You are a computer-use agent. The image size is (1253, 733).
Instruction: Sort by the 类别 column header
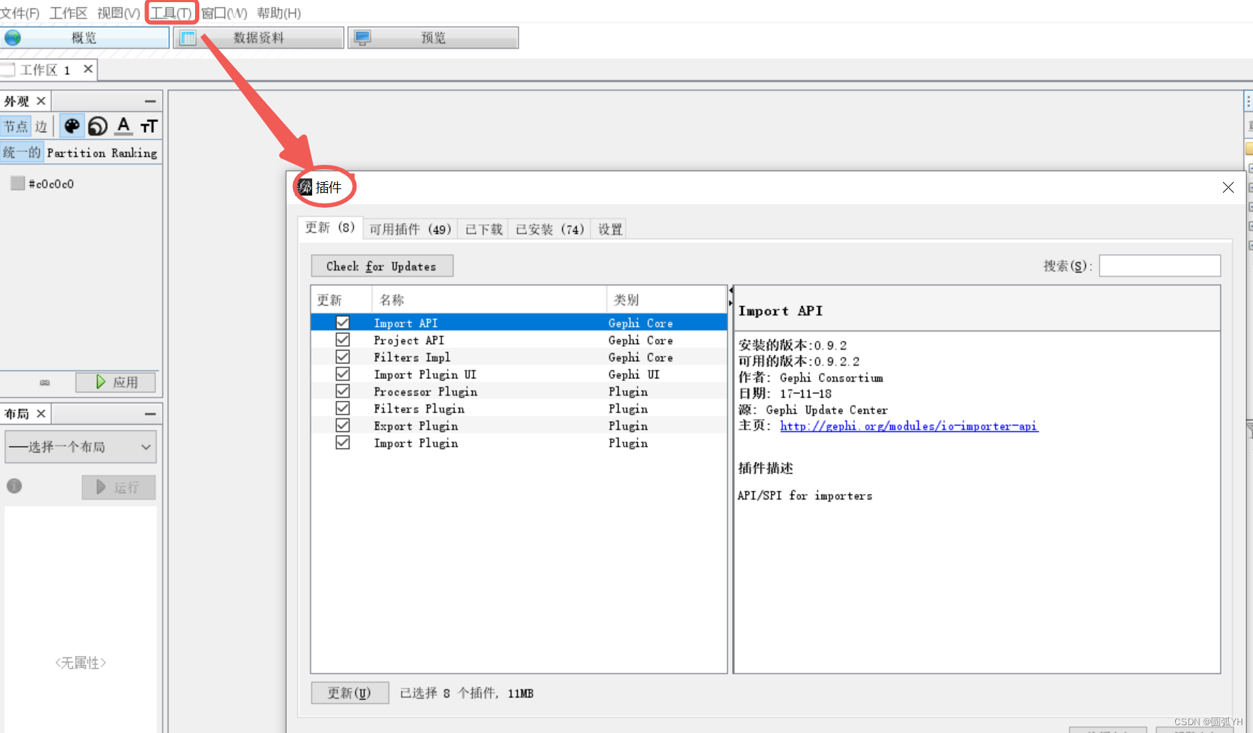tap(666, 300)
